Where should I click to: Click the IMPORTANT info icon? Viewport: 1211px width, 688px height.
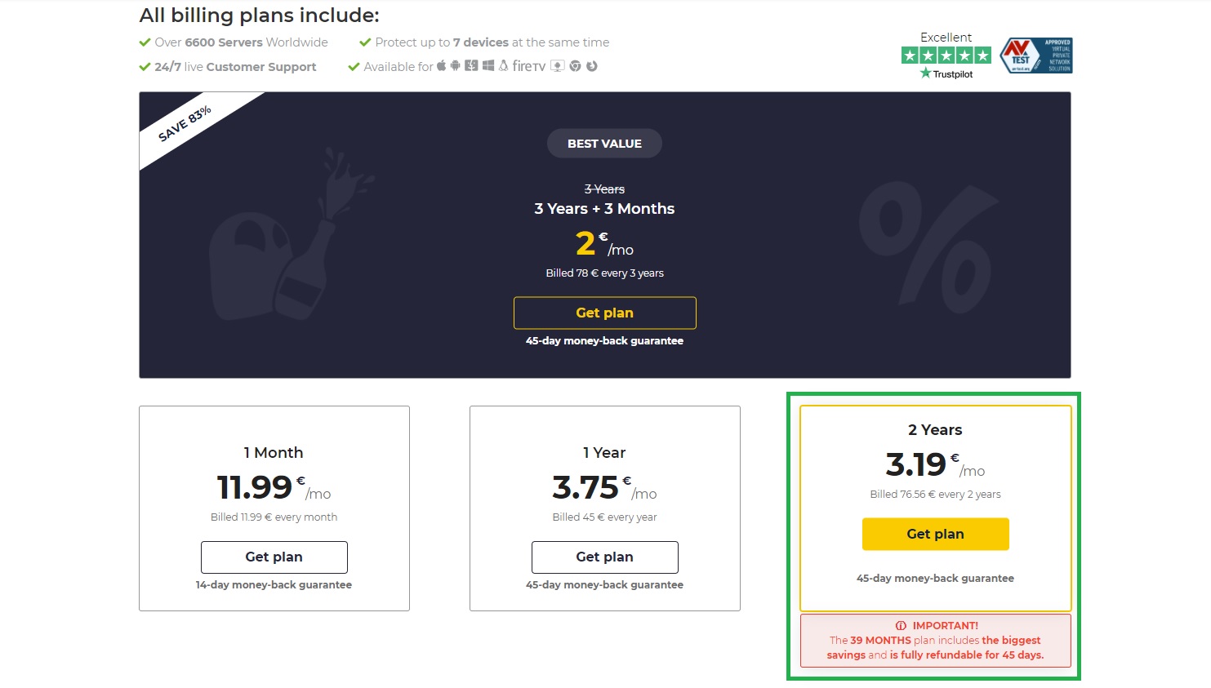pyautogui.click(x=901, y=626)
